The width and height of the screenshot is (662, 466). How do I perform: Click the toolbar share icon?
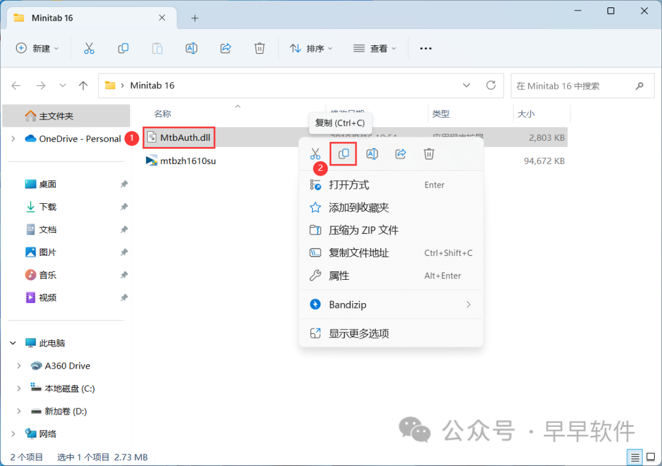225,48
